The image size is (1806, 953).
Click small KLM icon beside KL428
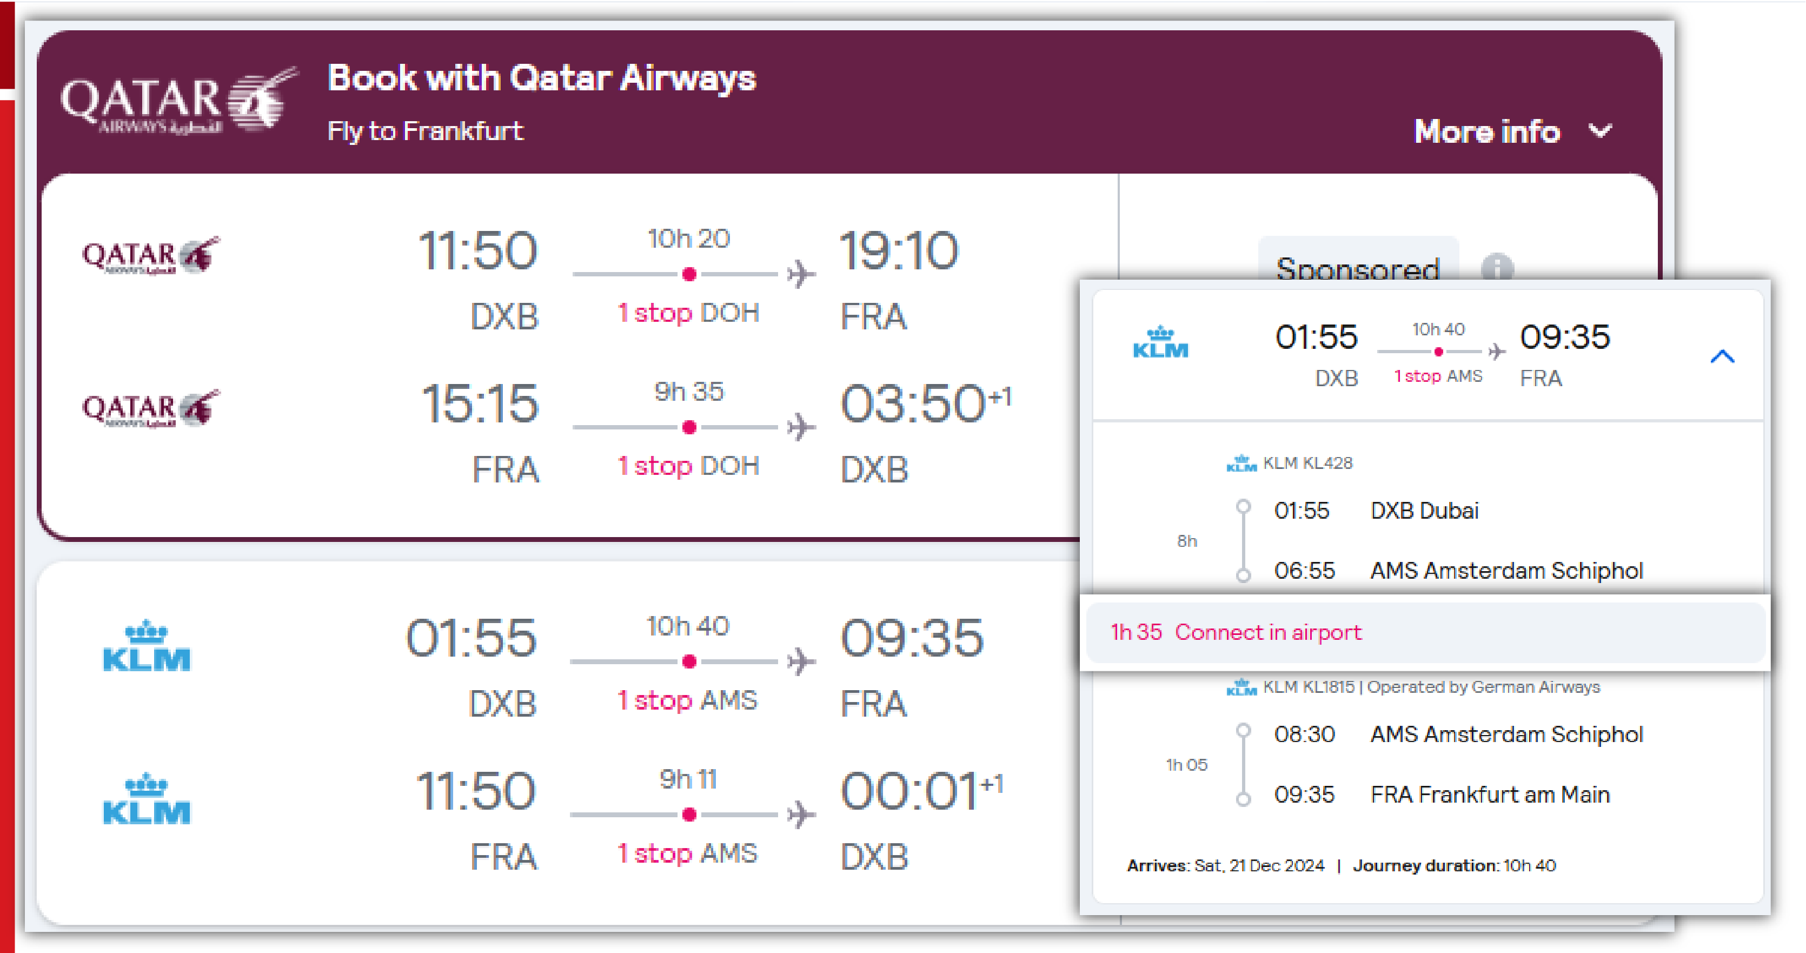tap(1241, 464)
